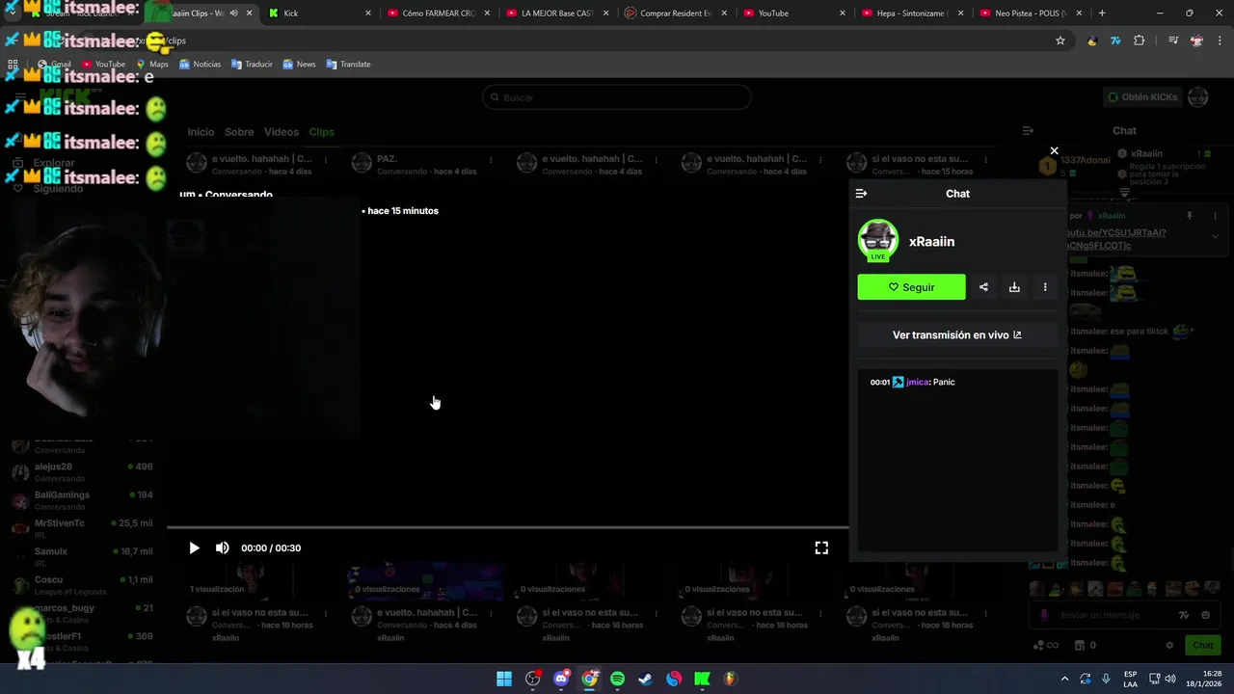Open Coscu channel in sidebar
Screen dimensions: 1234x694
tap(82, 584)
